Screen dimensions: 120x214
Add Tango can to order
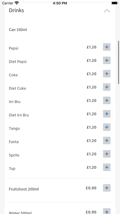click(x=107, y=127)
